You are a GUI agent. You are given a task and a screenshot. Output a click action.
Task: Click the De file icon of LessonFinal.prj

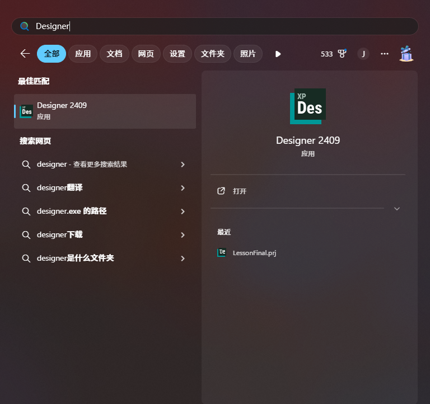click(x=221, y=252)
